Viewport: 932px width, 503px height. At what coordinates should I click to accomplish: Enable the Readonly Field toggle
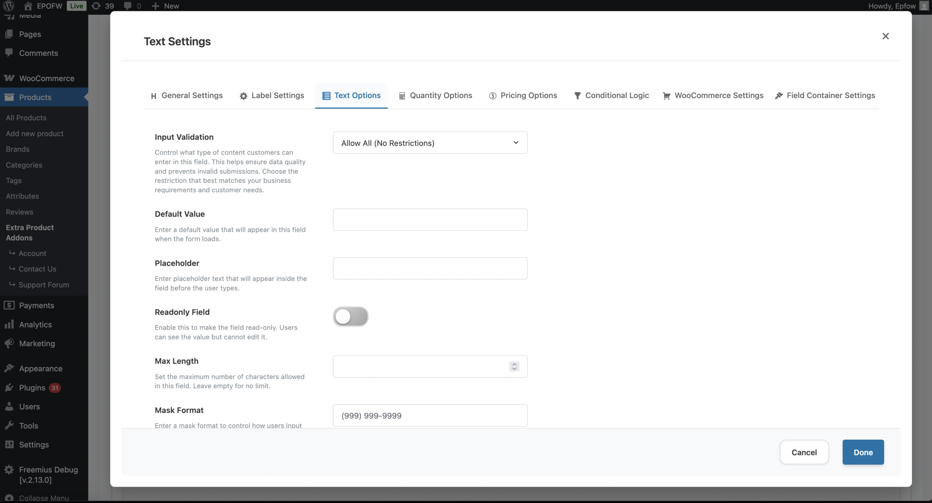350,316
